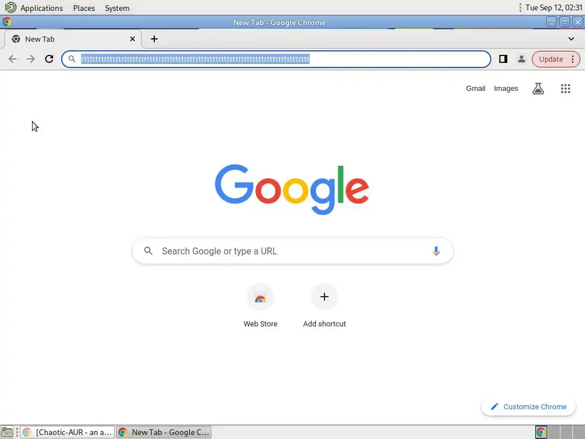Close the New Tab tab
This screenshot has height=439, width=585.
coord(133,39)
